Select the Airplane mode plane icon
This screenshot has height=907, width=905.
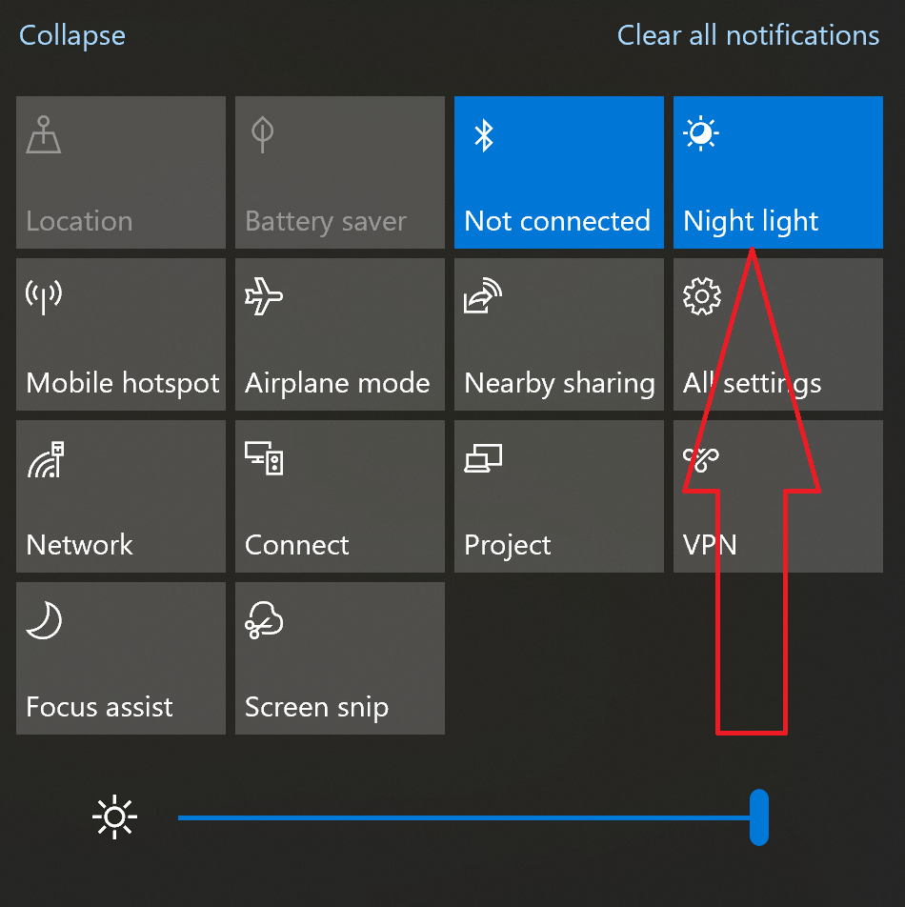264,295
